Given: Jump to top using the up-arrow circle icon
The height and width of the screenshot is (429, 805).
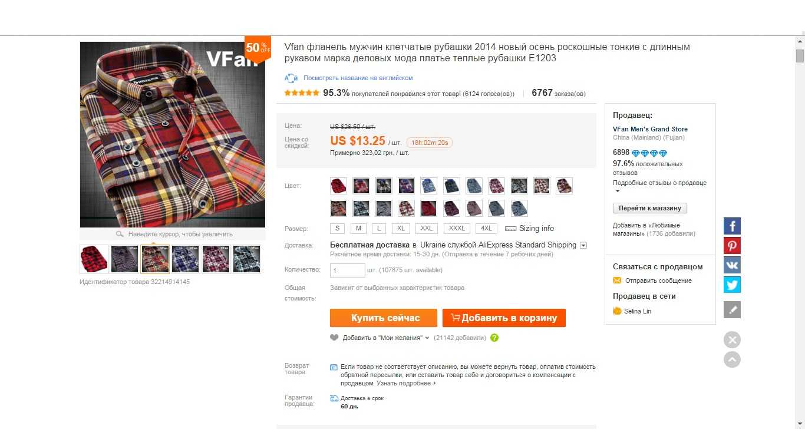Looking at the screenshot, I should click(x=732, y=359).
